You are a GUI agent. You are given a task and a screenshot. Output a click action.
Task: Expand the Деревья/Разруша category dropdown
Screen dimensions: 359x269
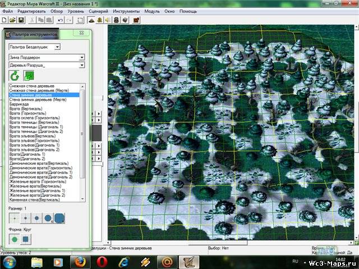(82, 65)
